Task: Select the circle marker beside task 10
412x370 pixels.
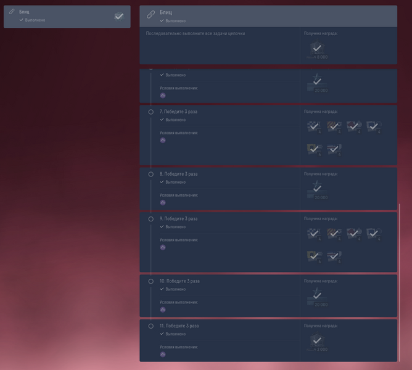Action: tap(151, 281)
